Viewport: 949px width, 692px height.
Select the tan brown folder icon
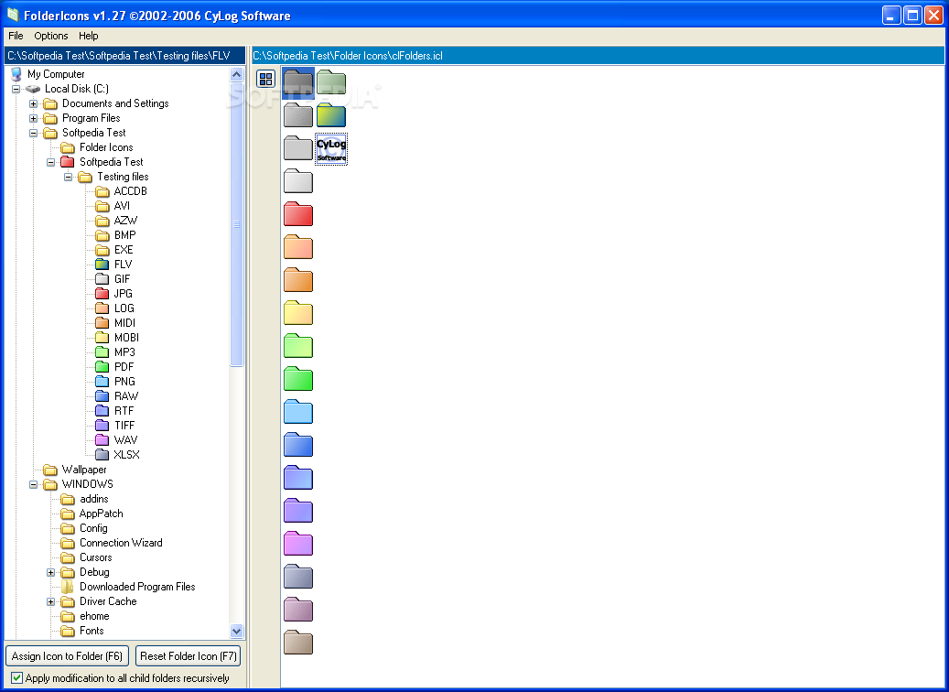pos(298,642)
